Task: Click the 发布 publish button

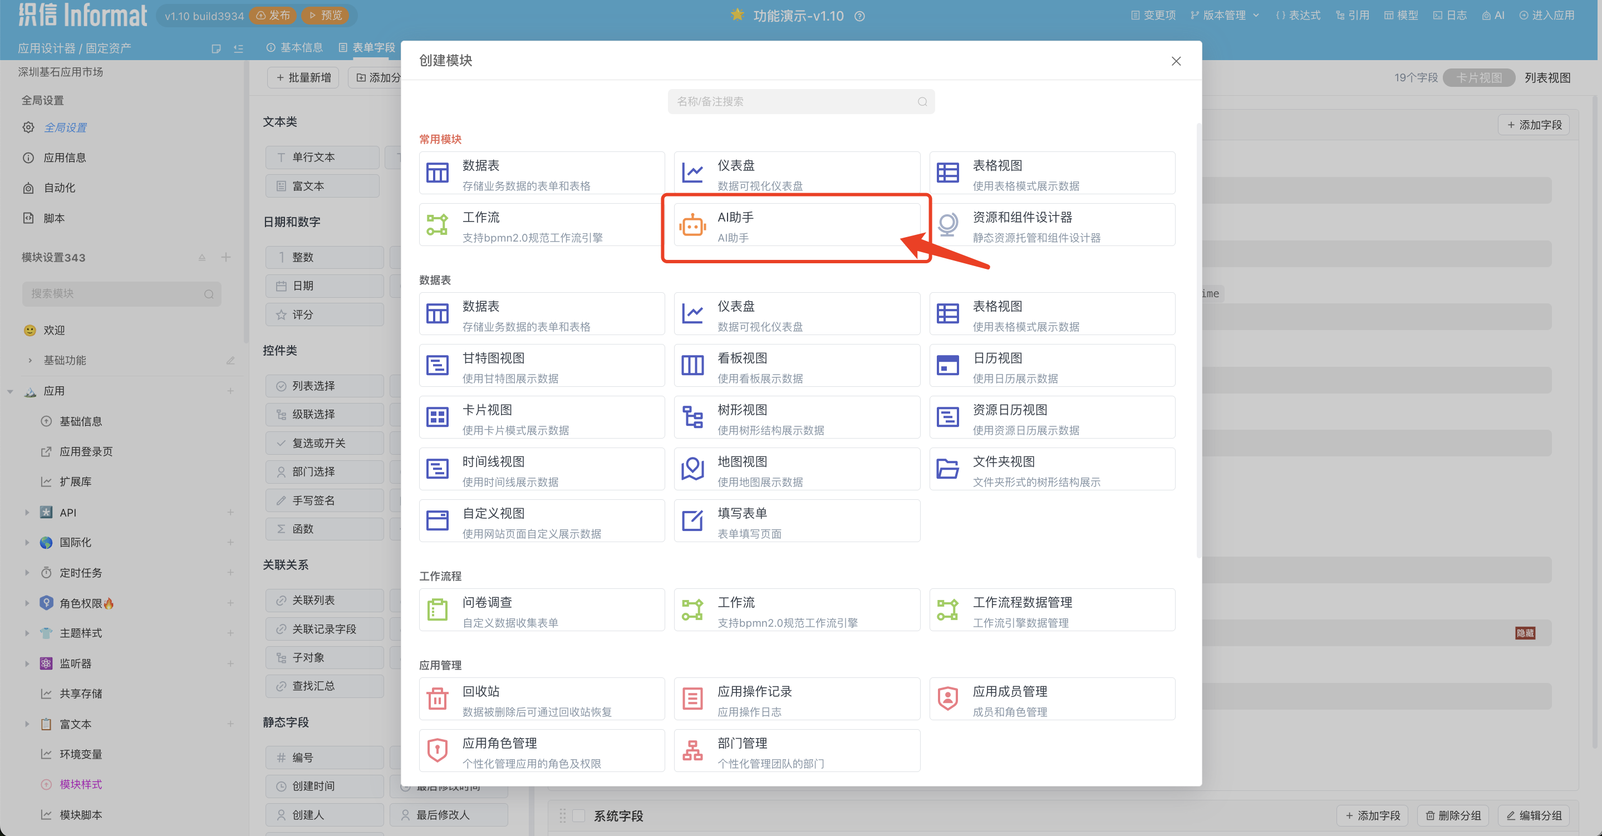Action: [x=274, y=16]
